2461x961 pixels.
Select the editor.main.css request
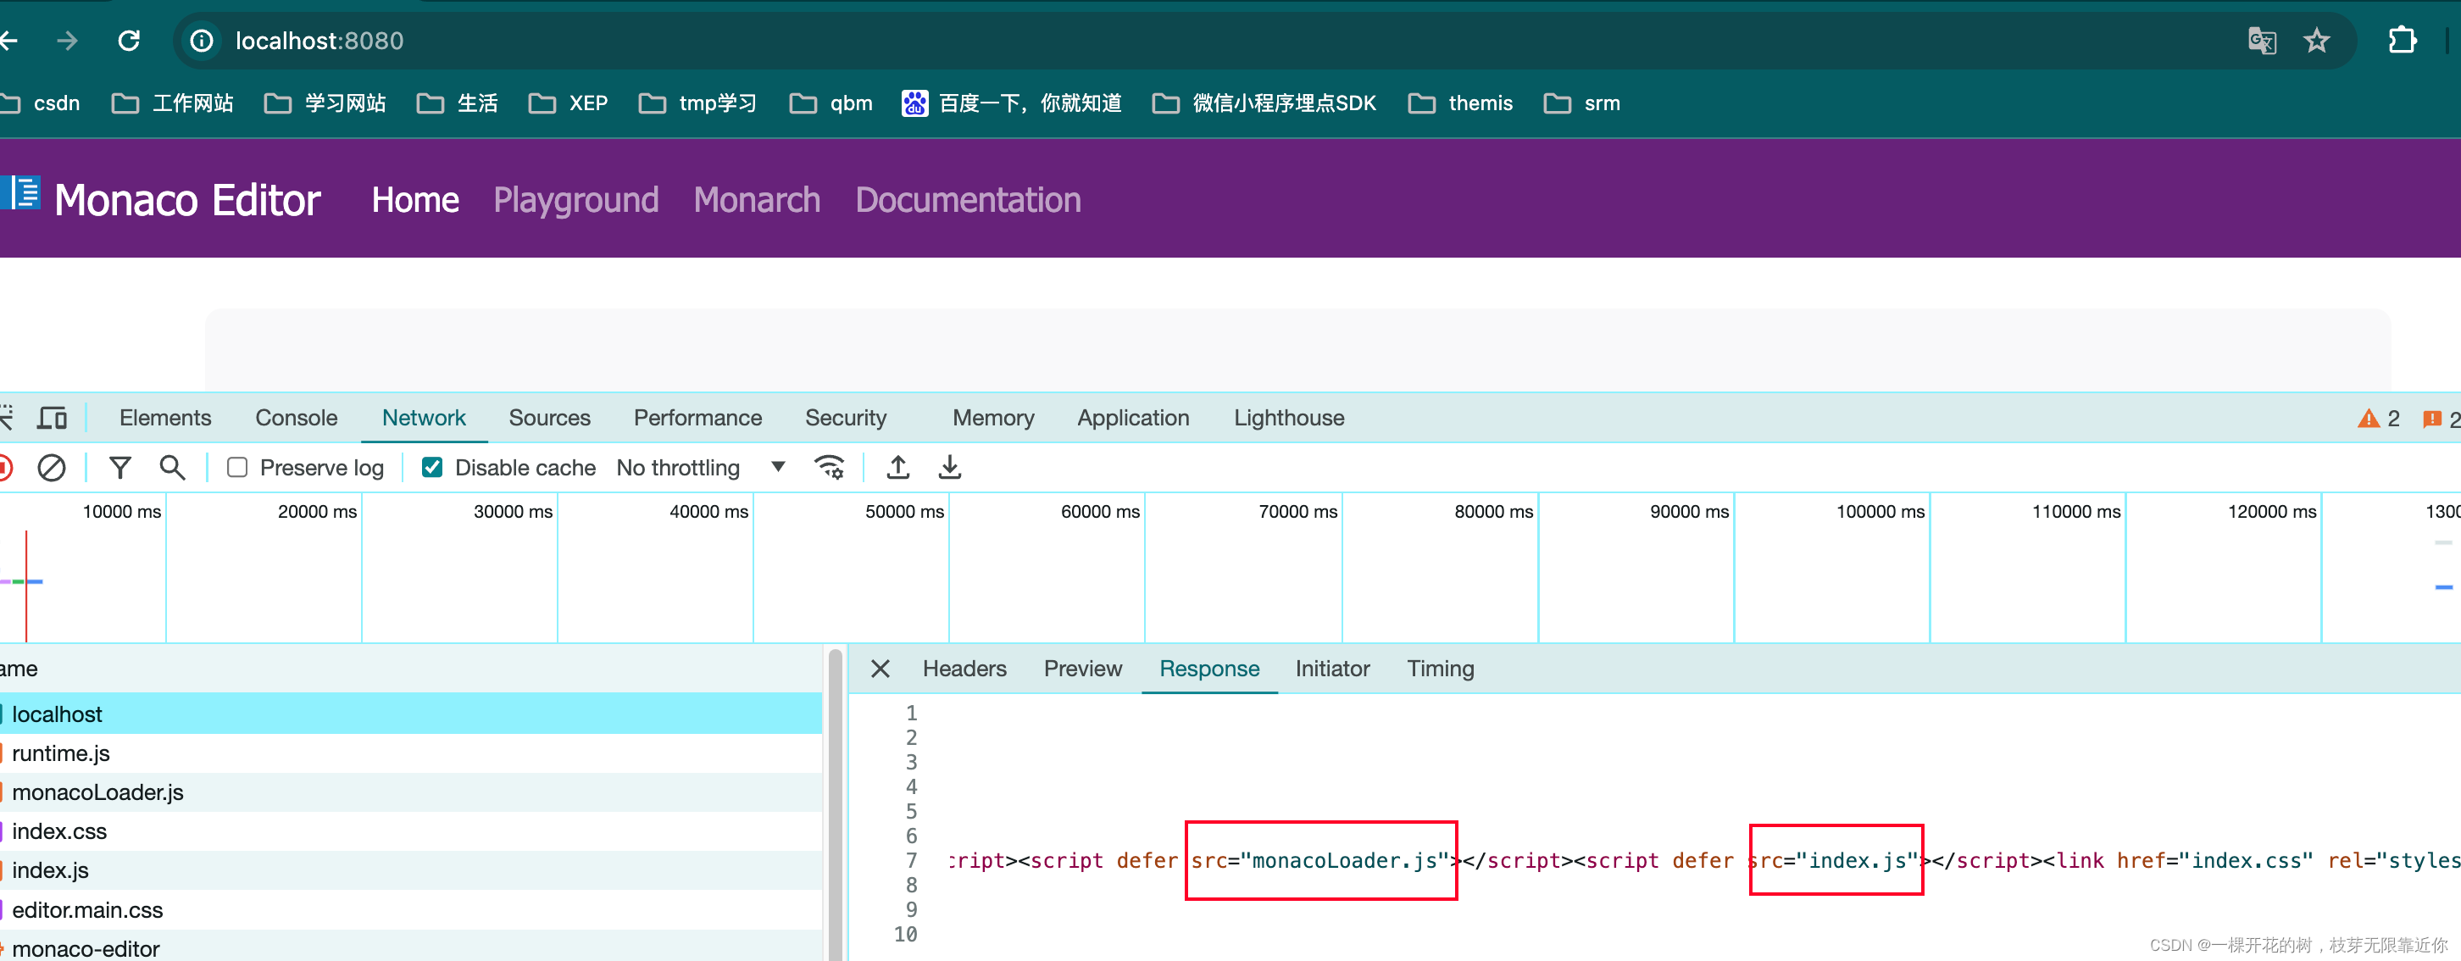point(411,909)
